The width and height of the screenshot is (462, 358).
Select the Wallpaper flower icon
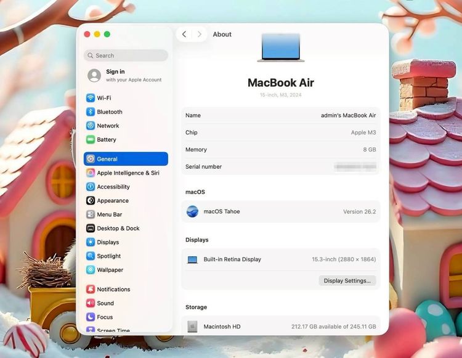91,270
